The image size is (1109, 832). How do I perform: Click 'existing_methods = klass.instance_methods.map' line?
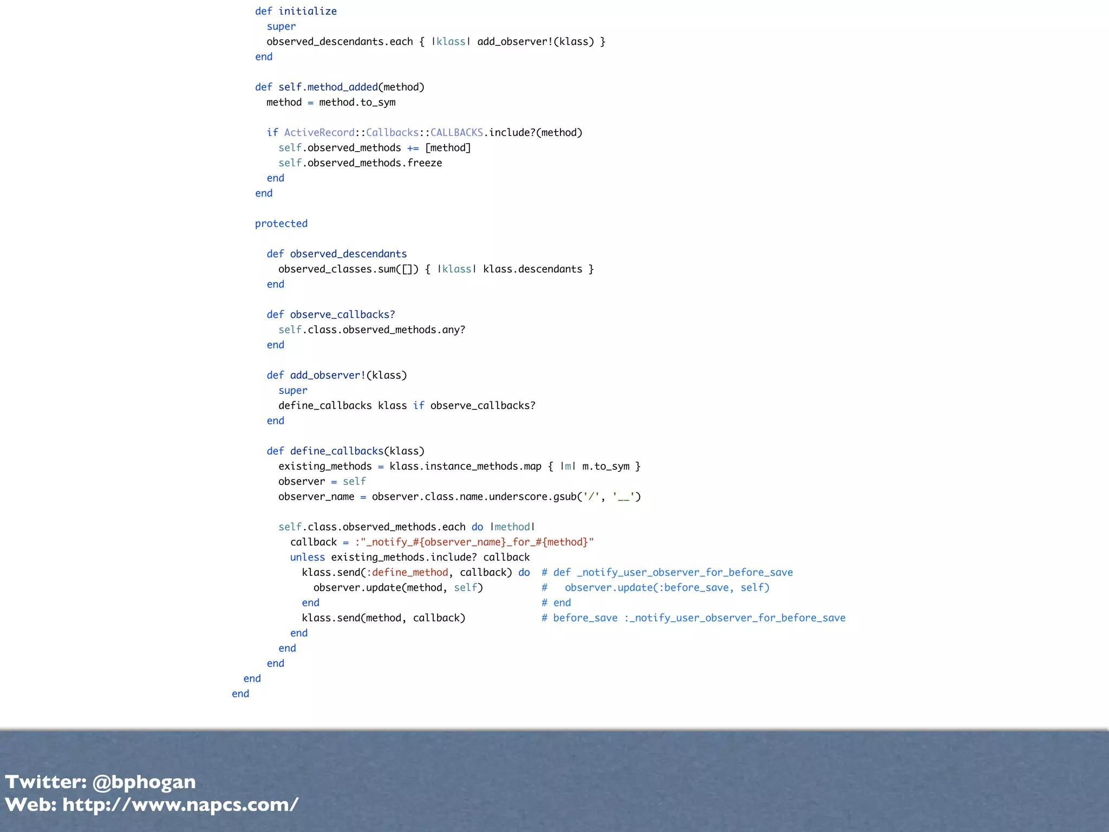[x=459, y=466]
